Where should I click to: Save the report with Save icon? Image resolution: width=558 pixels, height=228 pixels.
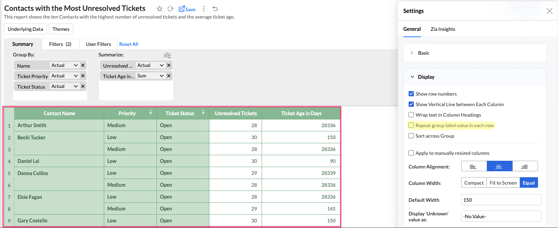[x=187, y=9]
